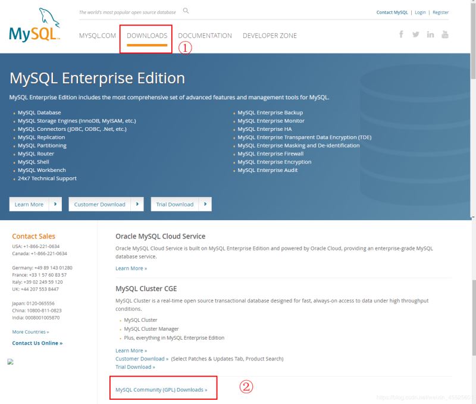476x404 pixels.
Task: Click the broken image icon below Contact Sales
Action: click(10, 362)
